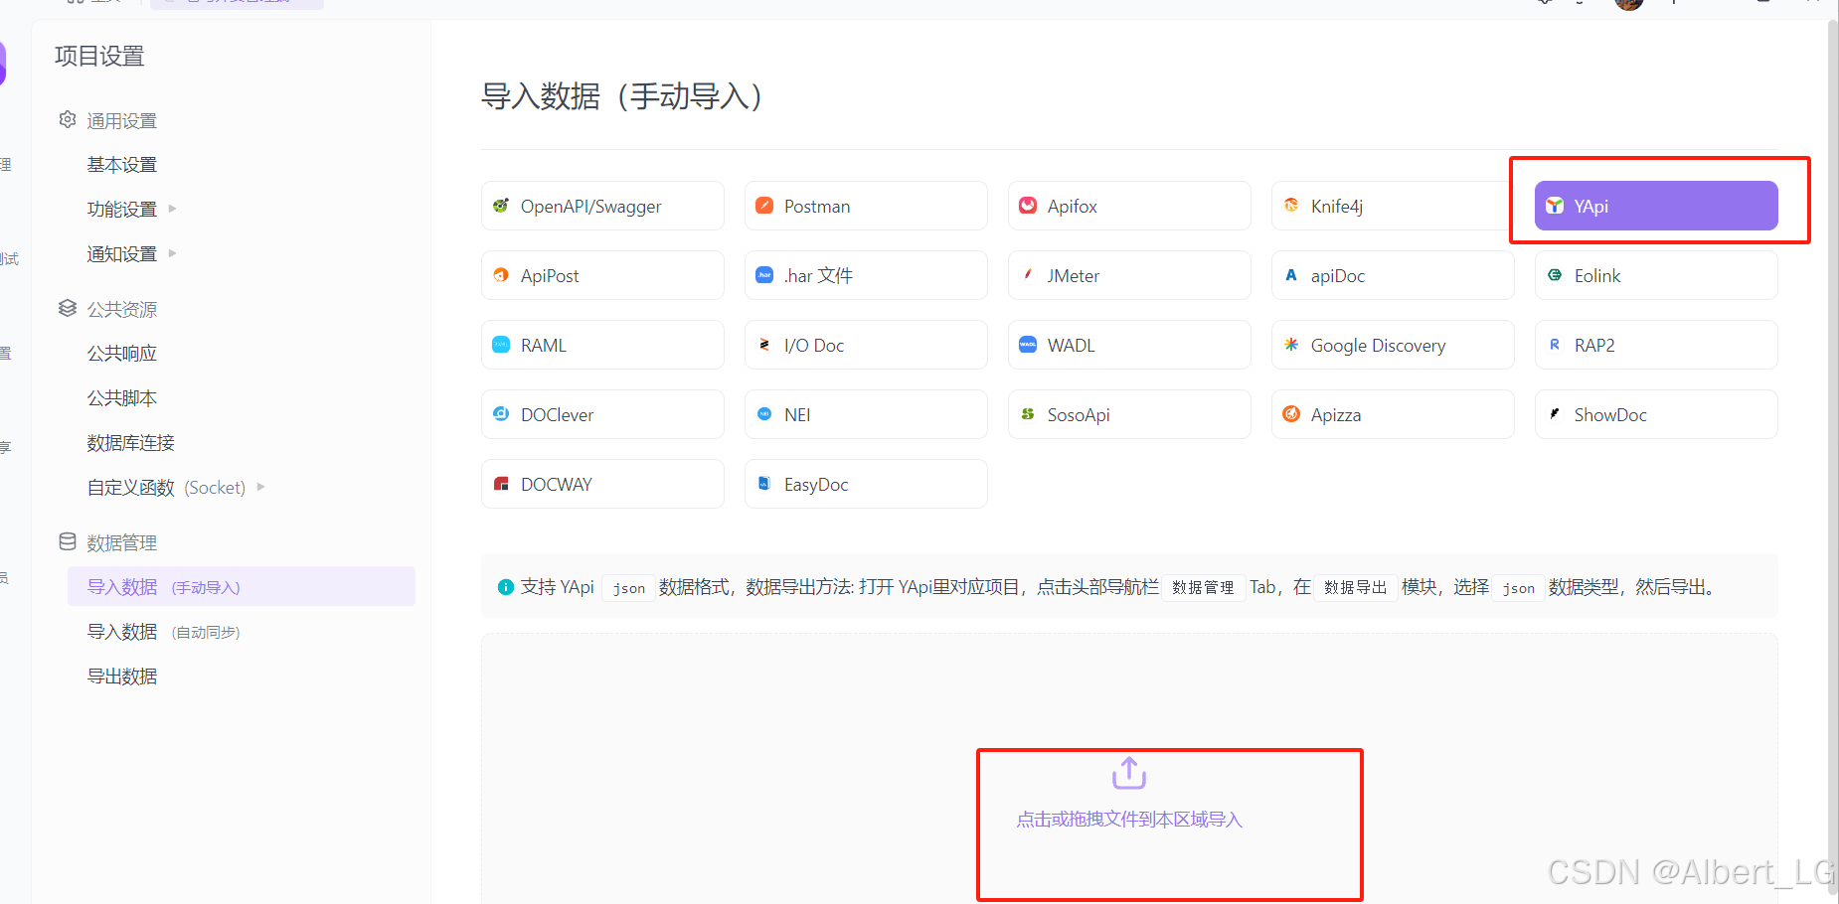Click the Postman logo icon
Screen dimensions: 1839x904
[x=764, y=206]
